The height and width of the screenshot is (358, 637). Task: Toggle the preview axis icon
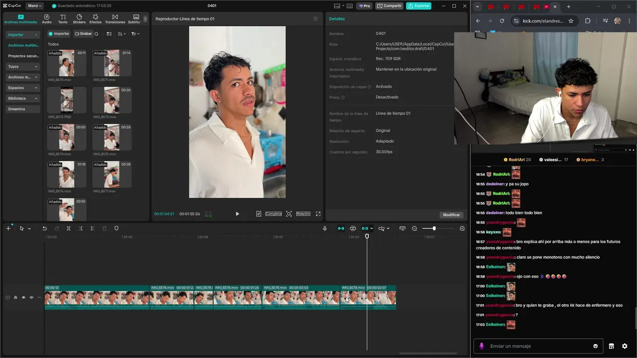[382, 228]
